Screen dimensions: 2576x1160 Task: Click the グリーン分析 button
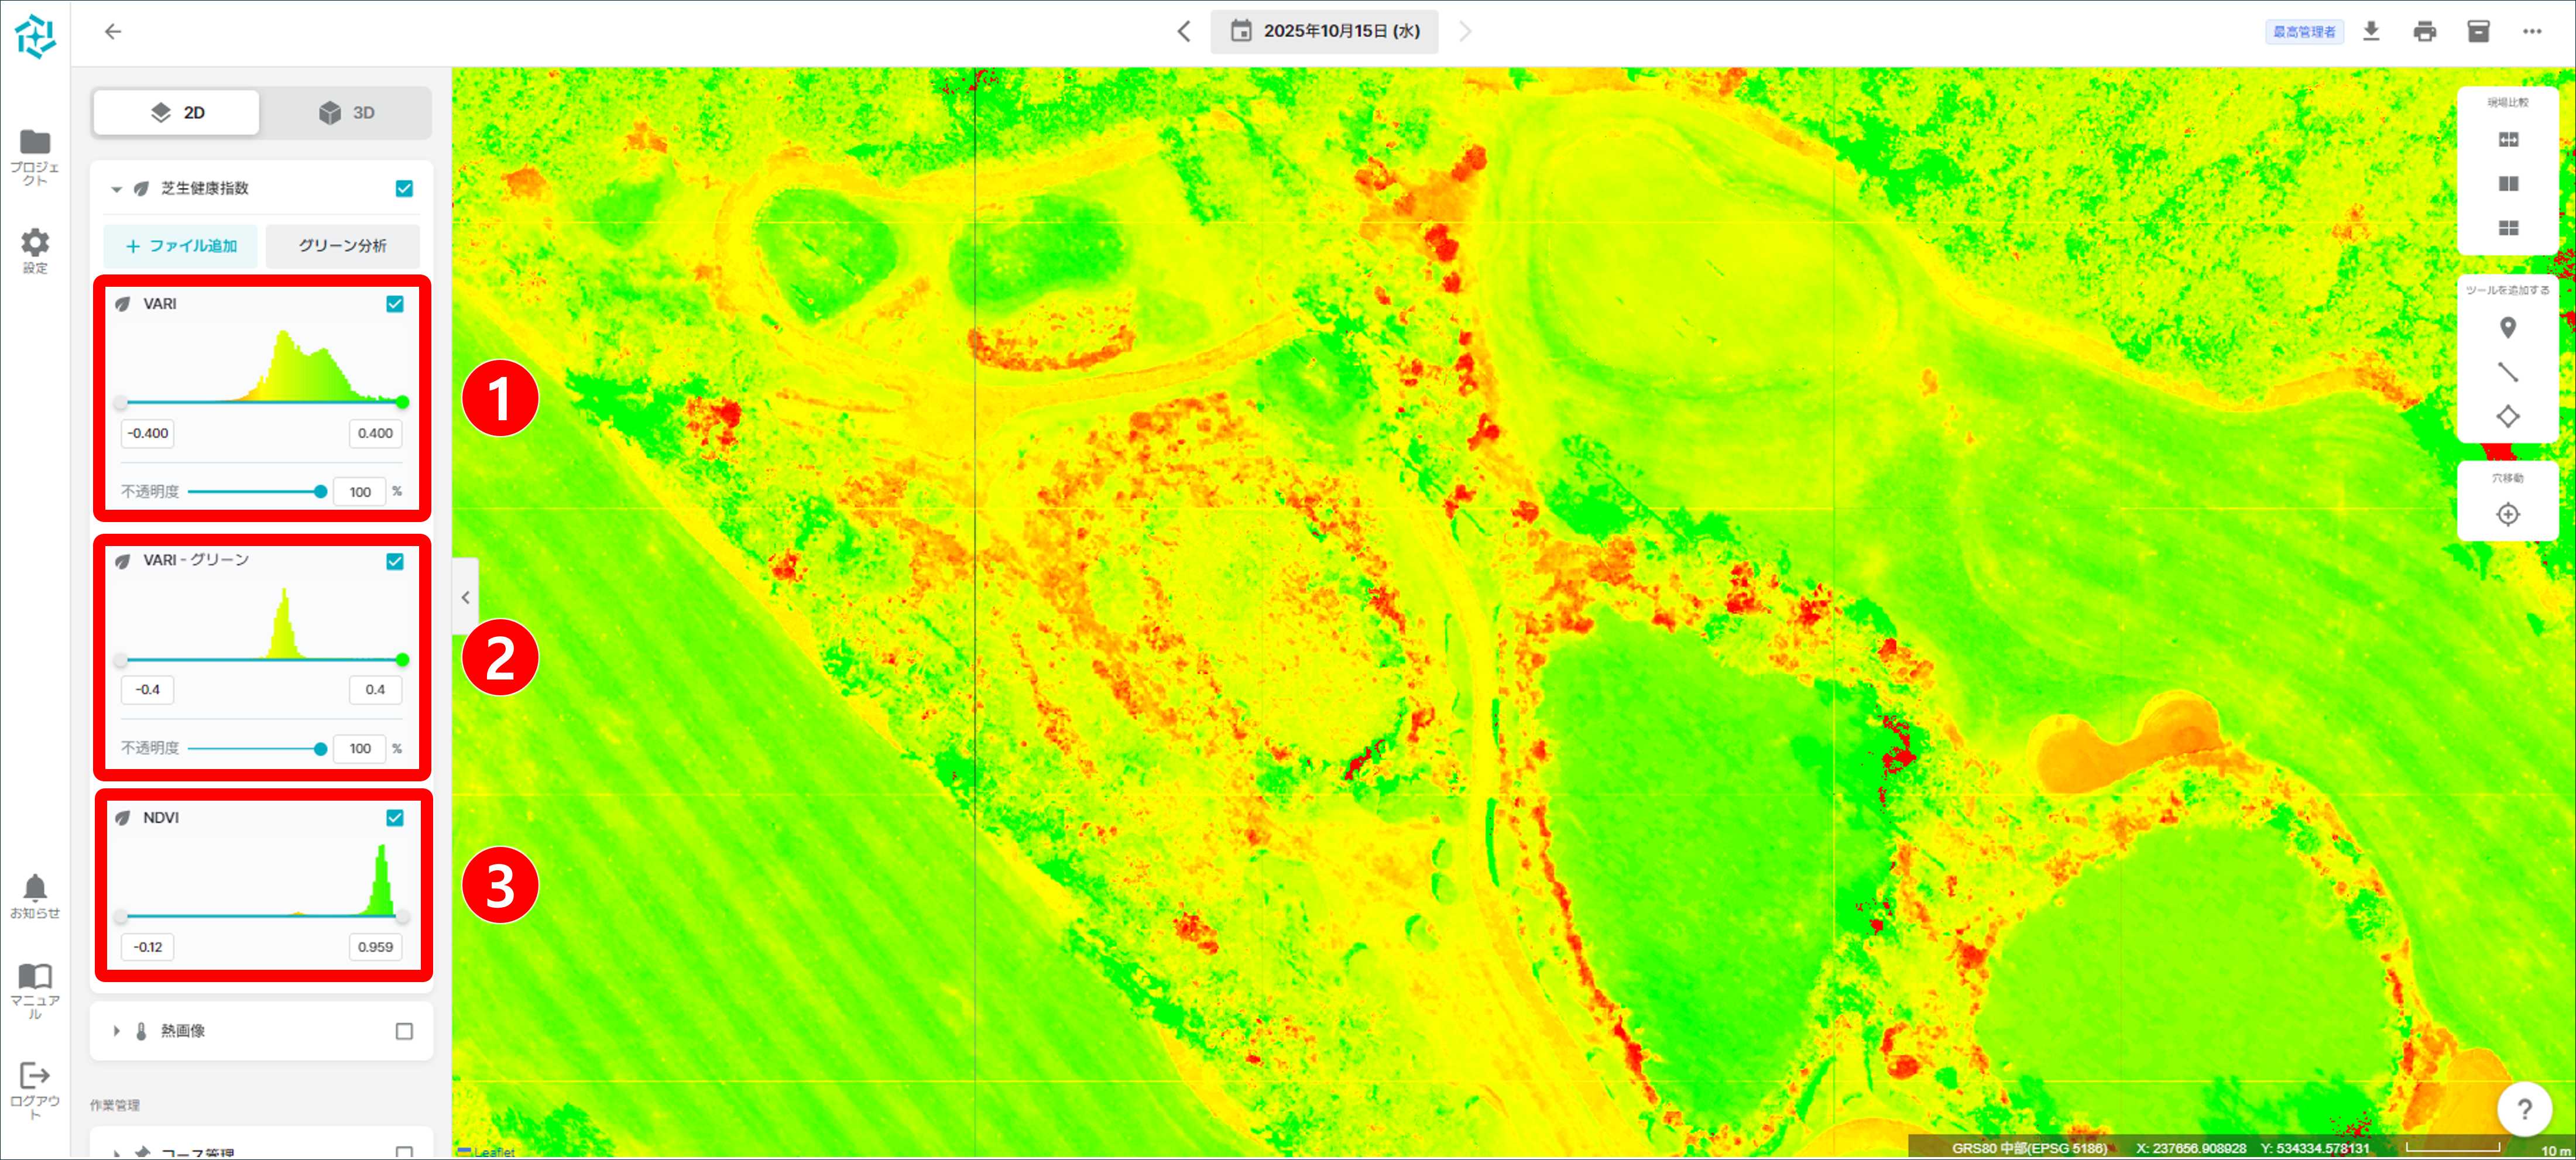pos(342,246)
